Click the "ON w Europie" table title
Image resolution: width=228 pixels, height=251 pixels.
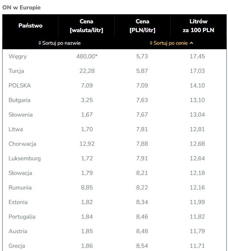[22, 7]
